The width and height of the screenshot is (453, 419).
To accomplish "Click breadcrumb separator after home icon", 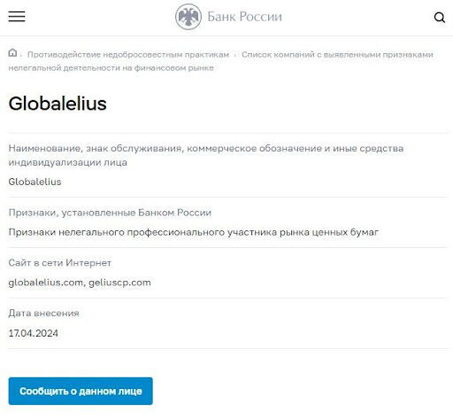I will [21, 55].
